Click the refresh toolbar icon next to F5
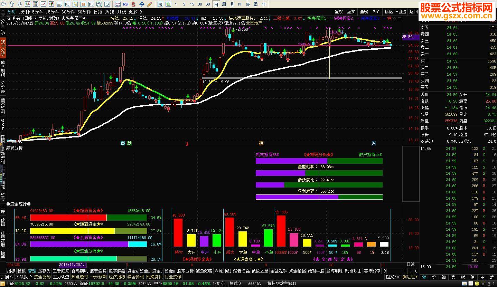Viewport: 497px width, 287px height. click(x=168, y=4)
